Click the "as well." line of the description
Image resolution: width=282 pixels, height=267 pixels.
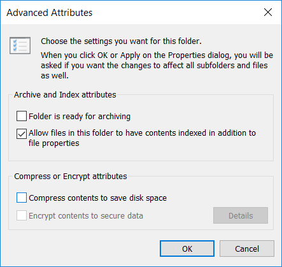pos(55,76)
